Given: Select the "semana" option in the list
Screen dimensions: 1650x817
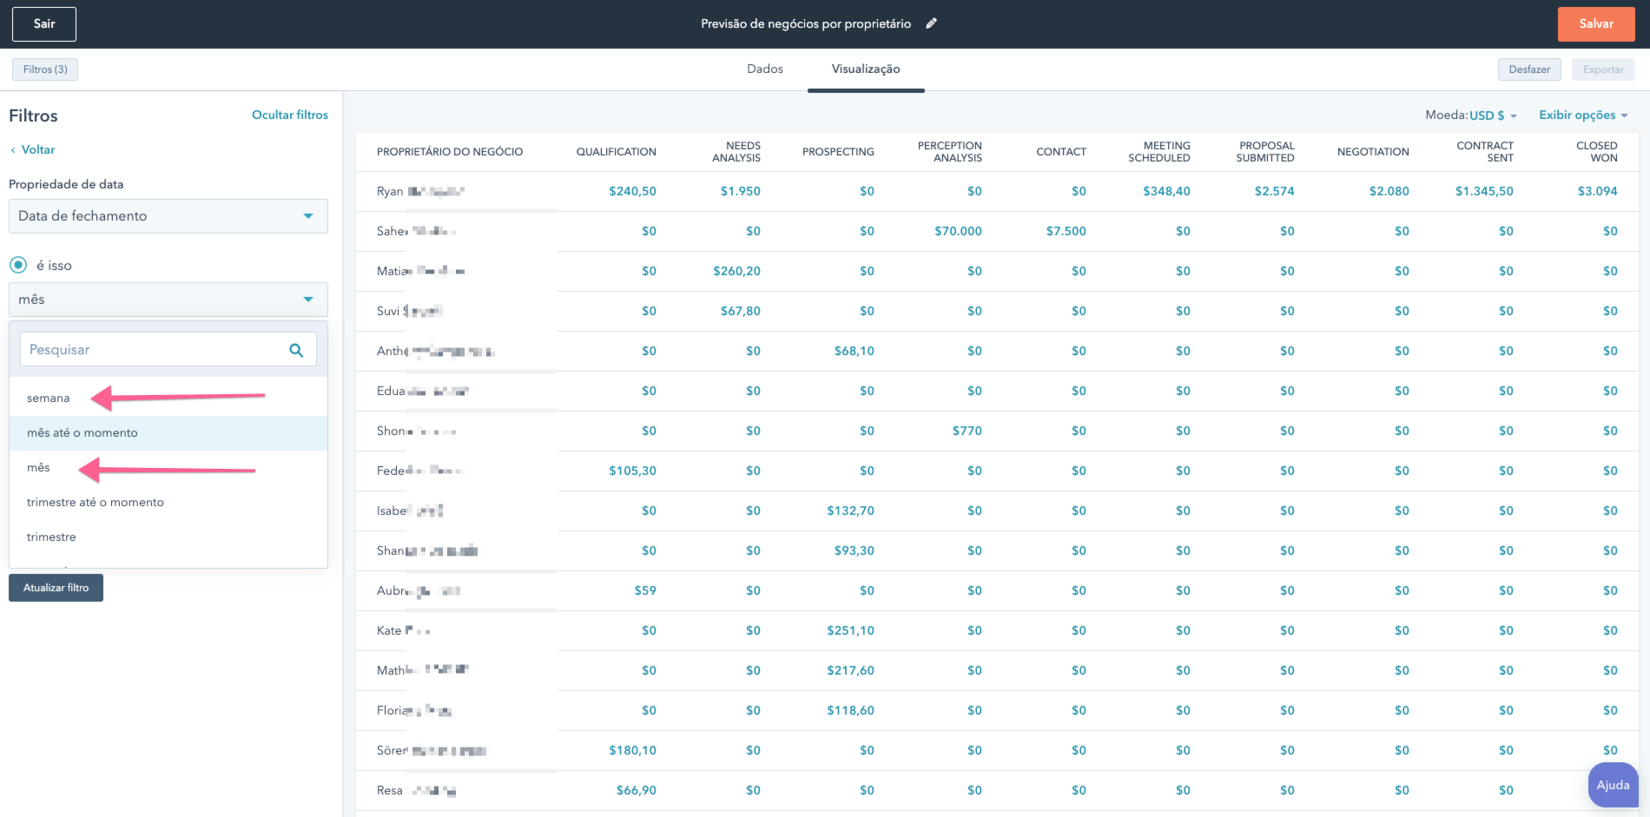Looking at the screenshot, I should click(48, 398).
